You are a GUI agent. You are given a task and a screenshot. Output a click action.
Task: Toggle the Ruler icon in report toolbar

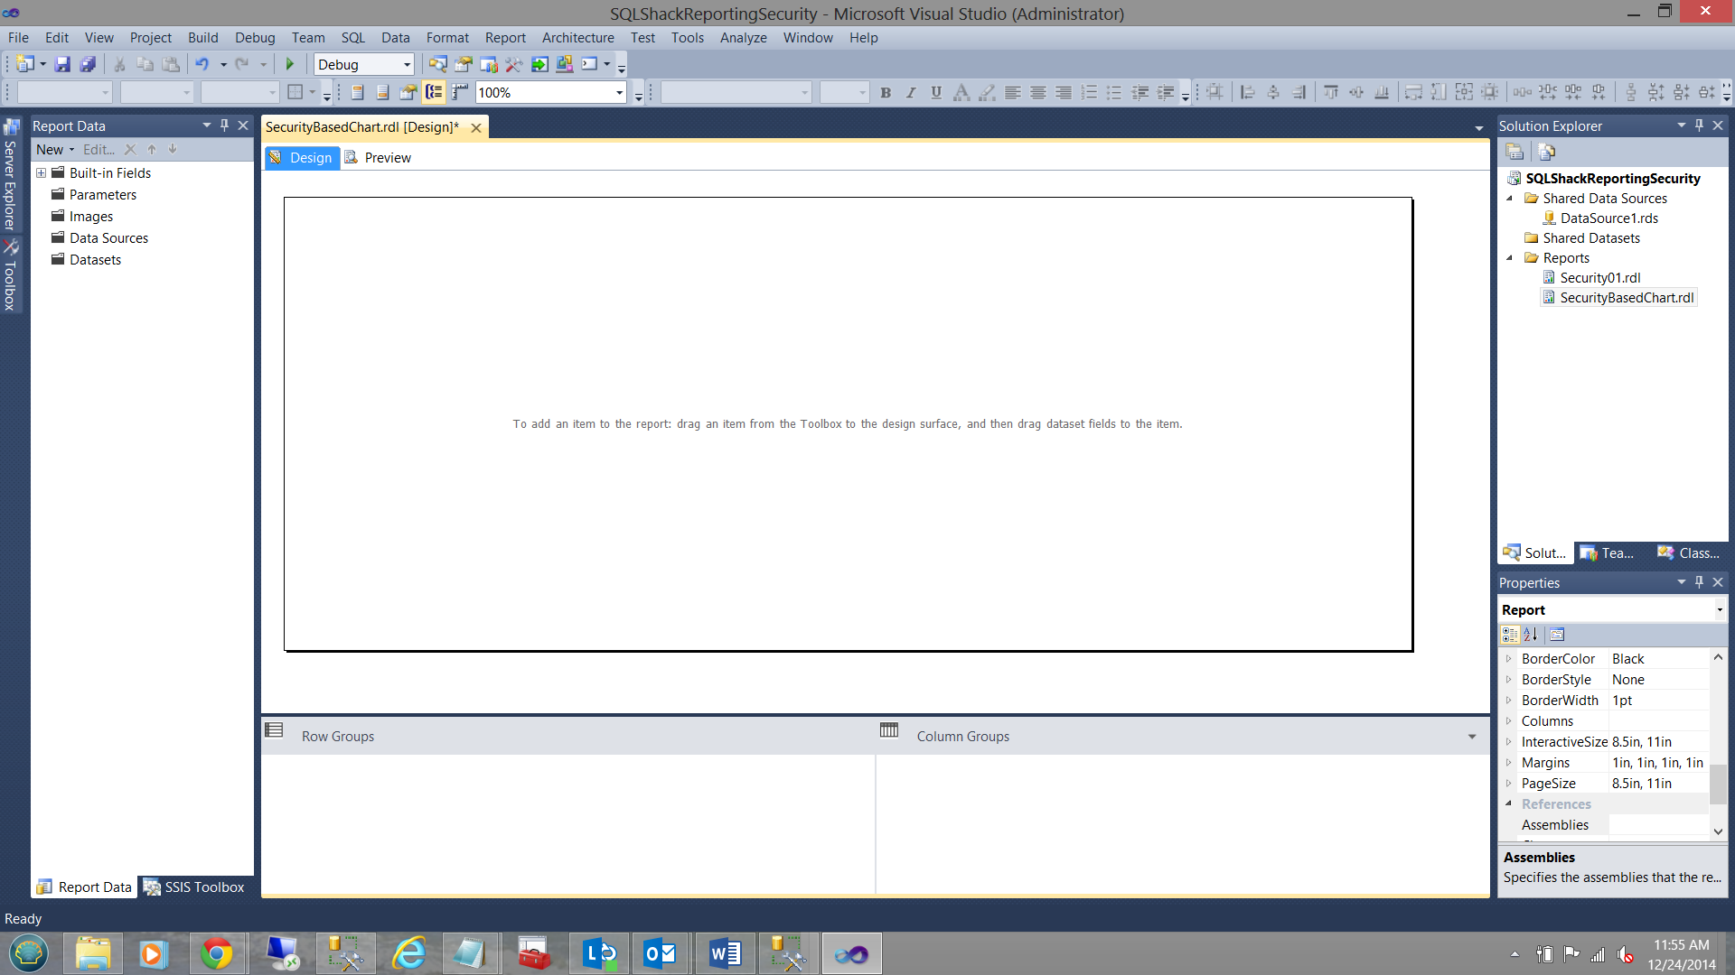click(x=460, y=92)
